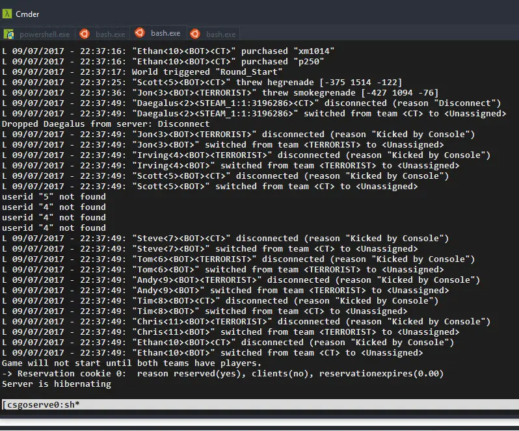Click the World triggered "Round_Start" line

click(x=142, y=72)
